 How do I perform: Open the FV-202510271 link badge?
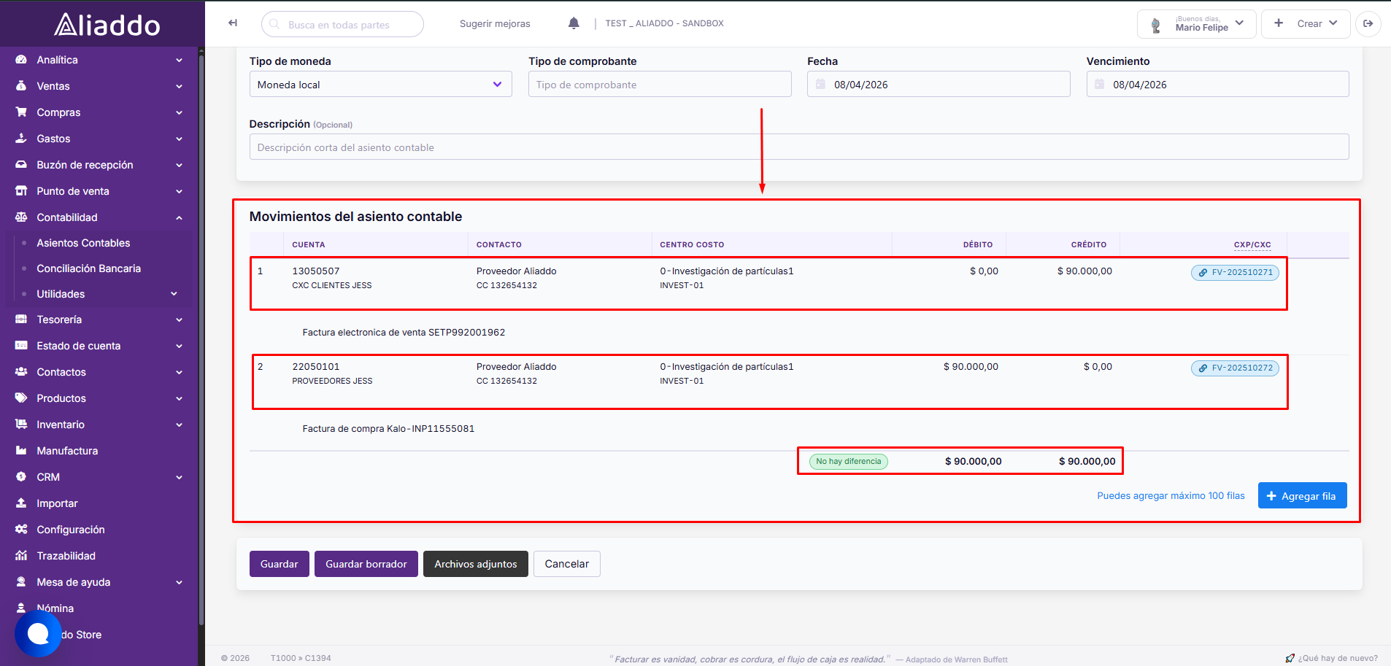(x=1235, y=272)
